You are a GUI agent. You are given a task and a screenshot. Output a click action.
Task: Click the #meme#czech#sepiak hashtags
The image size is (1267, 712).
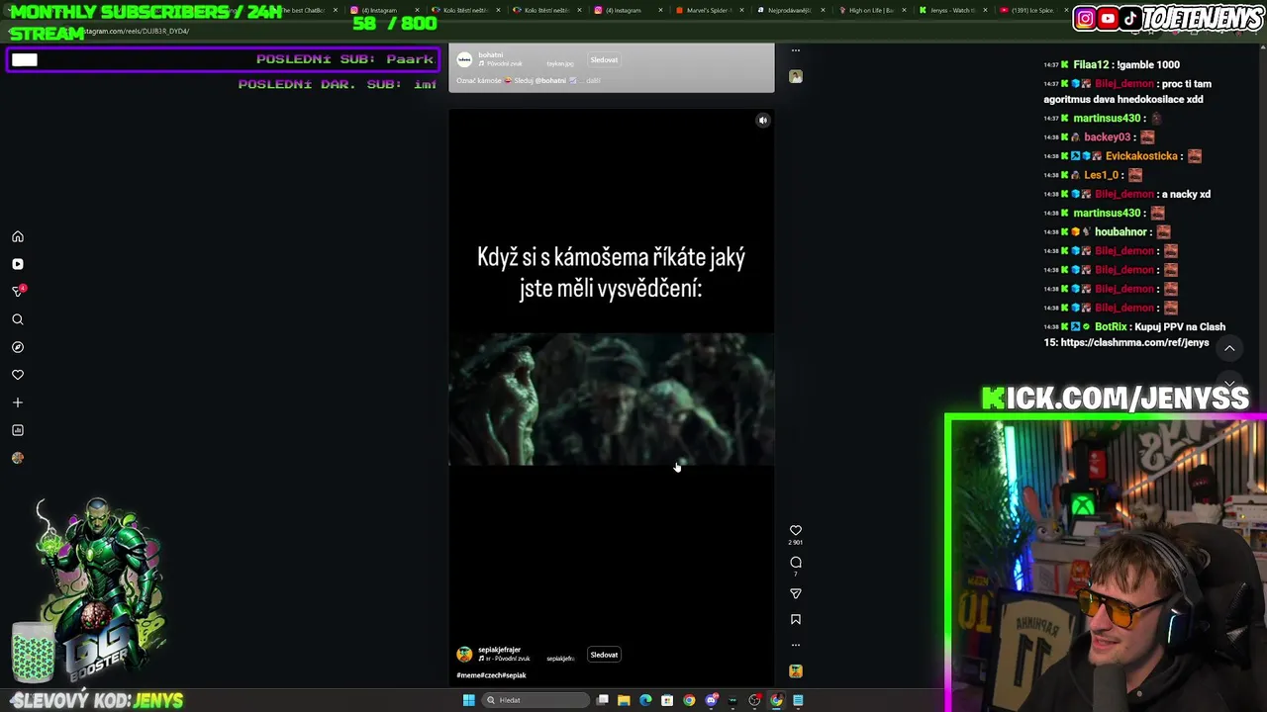pyautogui.click(x=491, y=675)
